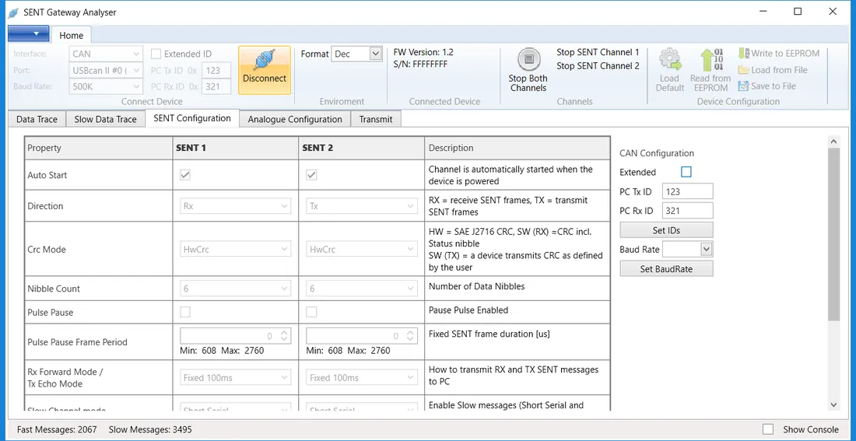Click the Property column header

tap(98, 148)
